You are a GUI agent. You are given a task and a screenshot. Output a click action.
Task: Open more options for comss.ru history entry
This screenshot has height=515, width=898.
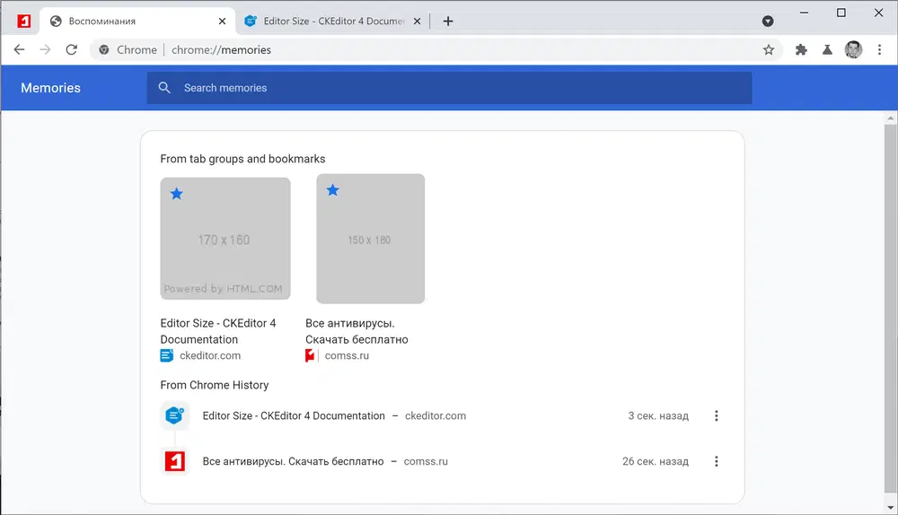point(716,461)
